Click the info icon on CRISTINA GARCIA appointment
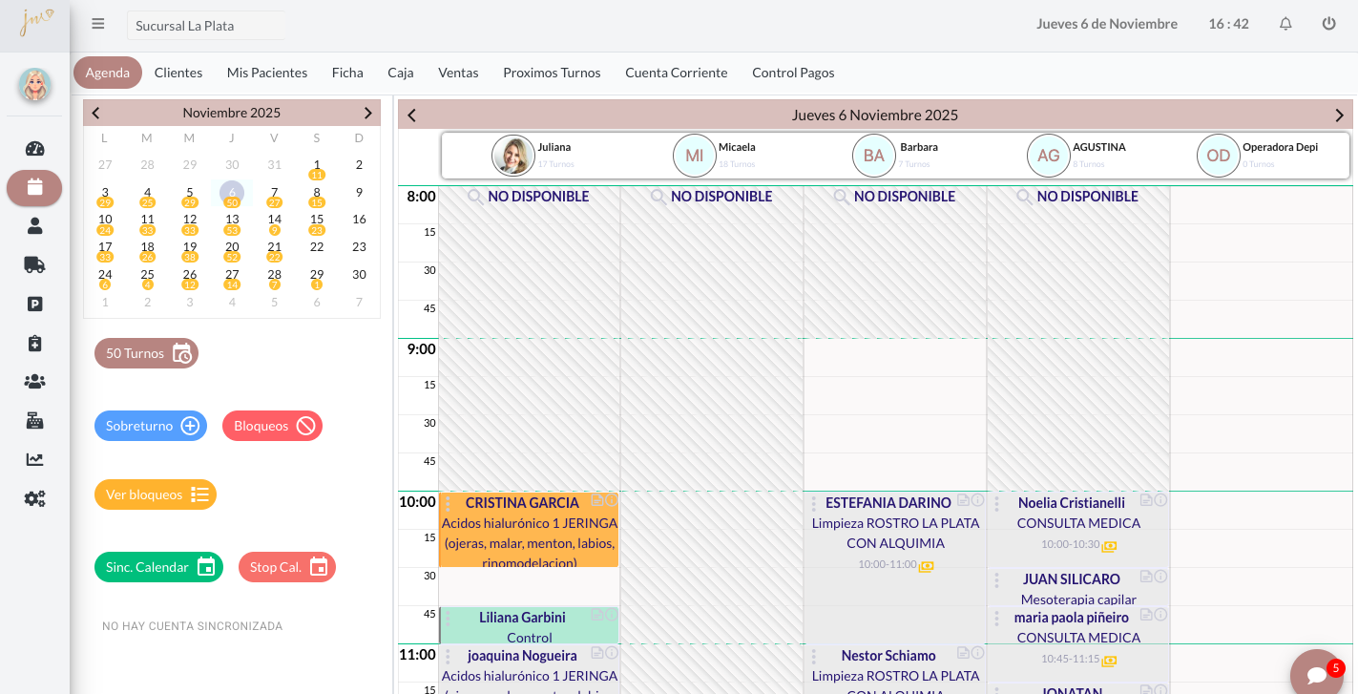This screenshot has width=1358, height=694. (612, 500)
